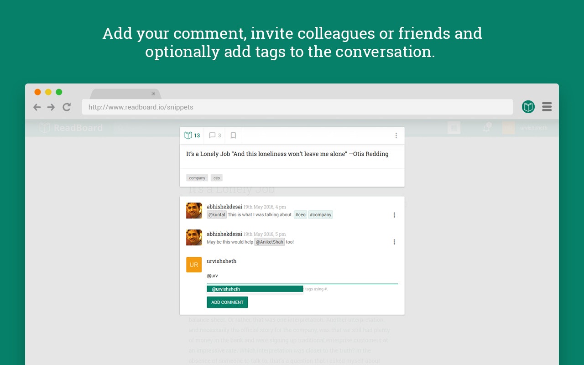Click the ReadBoard logo in header
584x365 pixels.
coord(71,128)
